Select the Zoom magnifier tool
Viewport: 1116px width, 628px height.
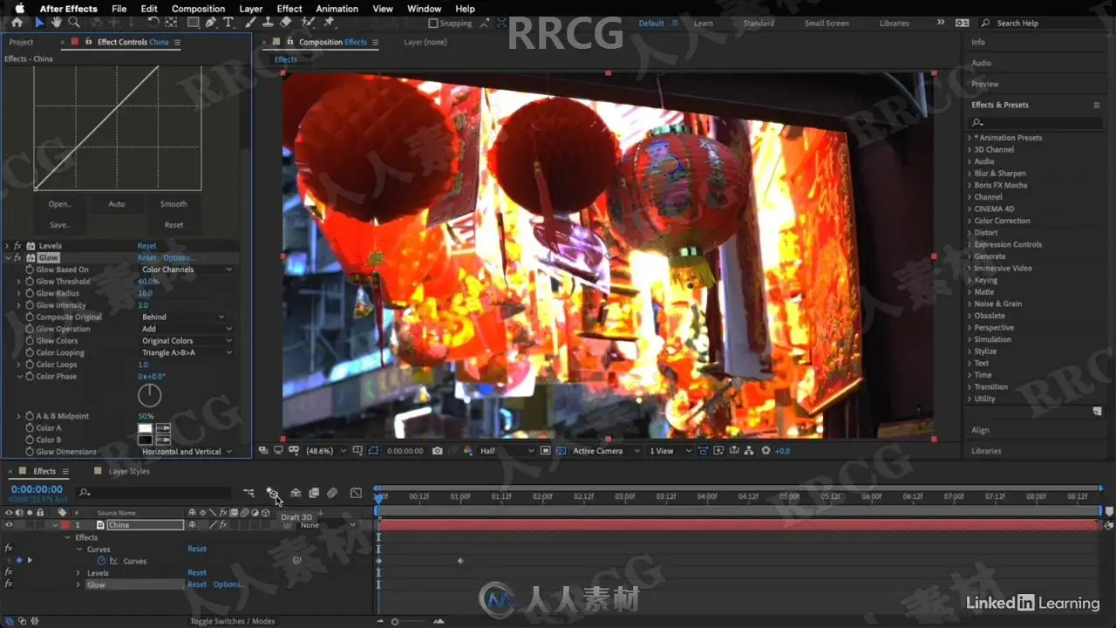tap(75, 23)
